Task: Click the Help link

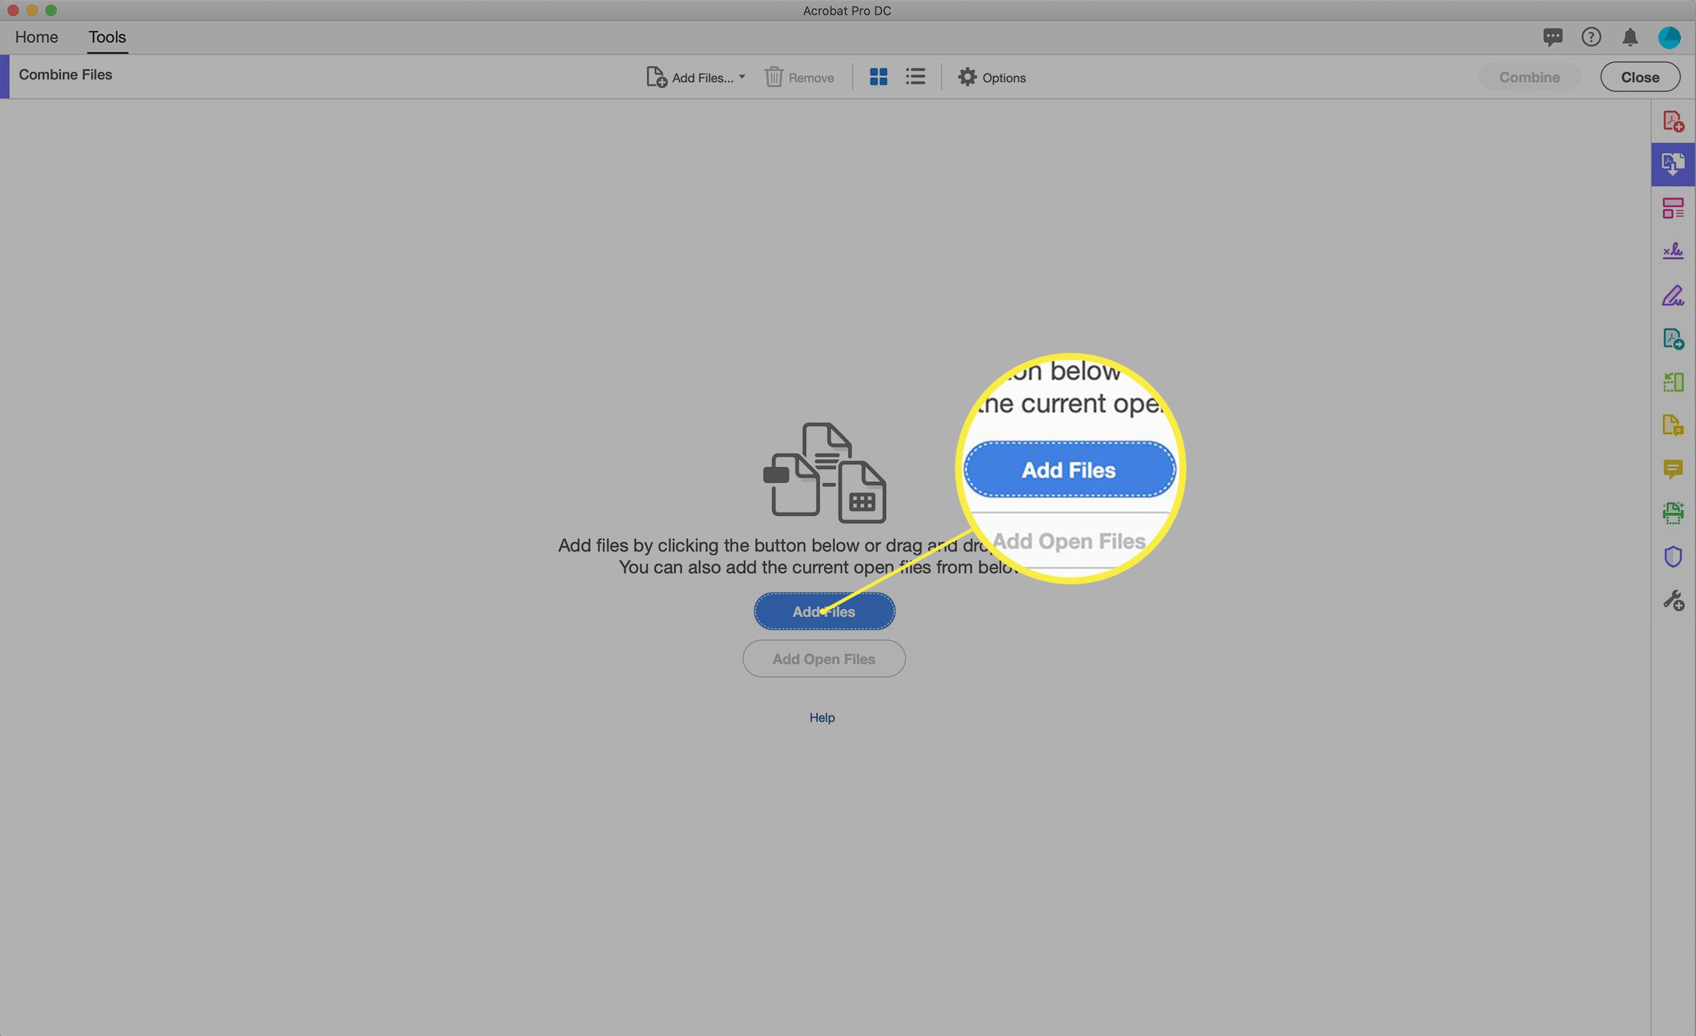Action: [822, 716]
